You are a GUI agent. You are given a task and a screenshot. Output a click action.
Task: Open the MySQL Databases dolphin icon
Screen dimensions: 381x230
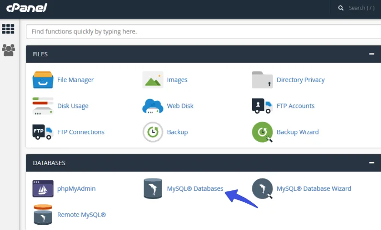(152, 188)
